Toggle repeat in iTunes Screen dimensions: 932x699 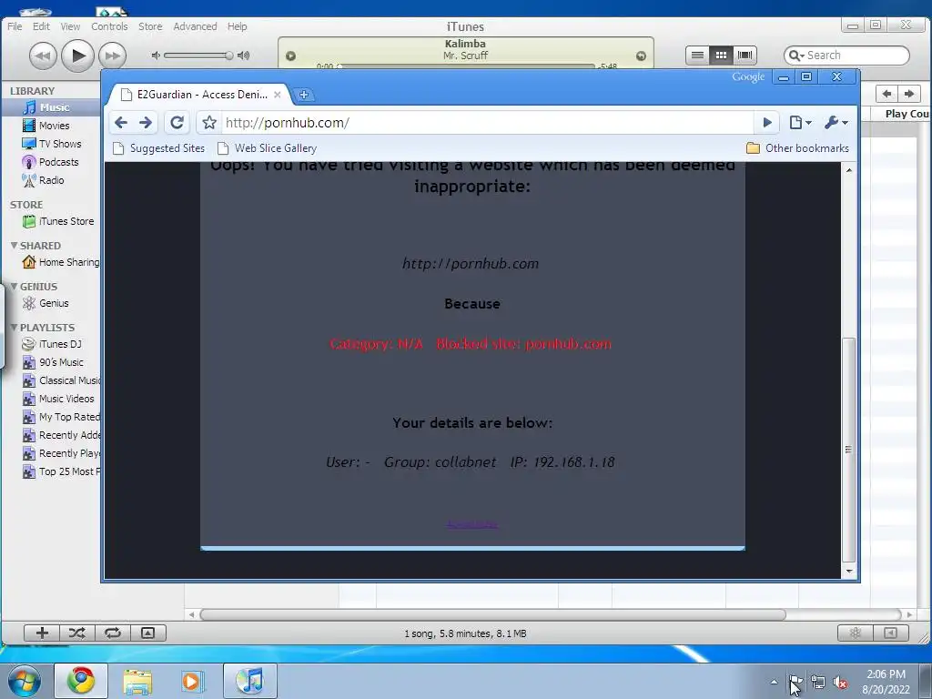tap(112, 633)
